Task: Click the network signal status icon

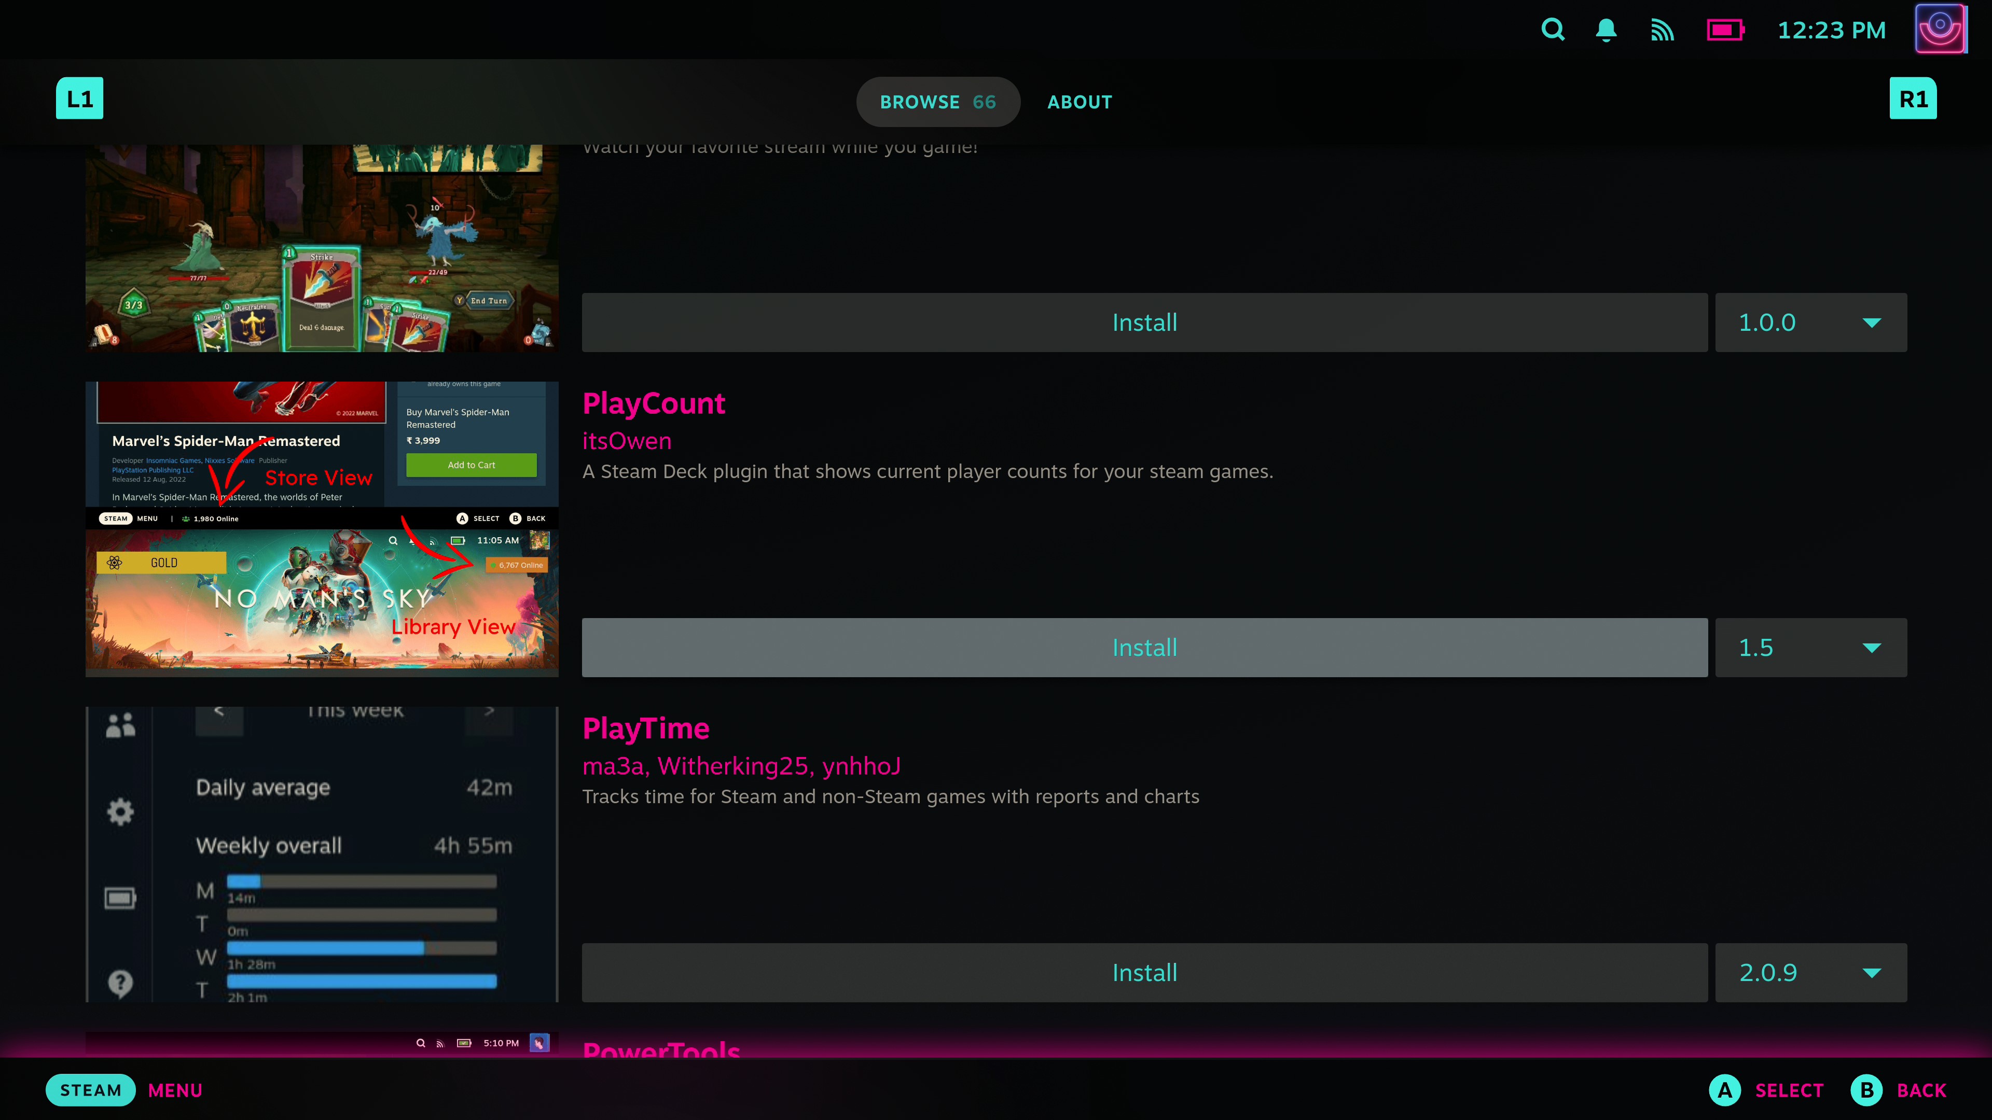Action: click(x=1662, y=30)
